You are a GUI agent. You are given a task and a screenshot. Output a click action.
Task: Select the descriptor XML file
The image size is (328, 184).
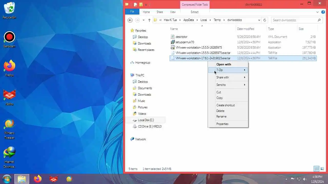[243, 37]
